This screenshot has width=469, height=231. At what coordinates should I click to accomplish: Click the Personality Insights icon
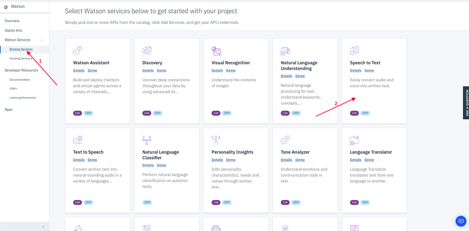pos(216,140)
